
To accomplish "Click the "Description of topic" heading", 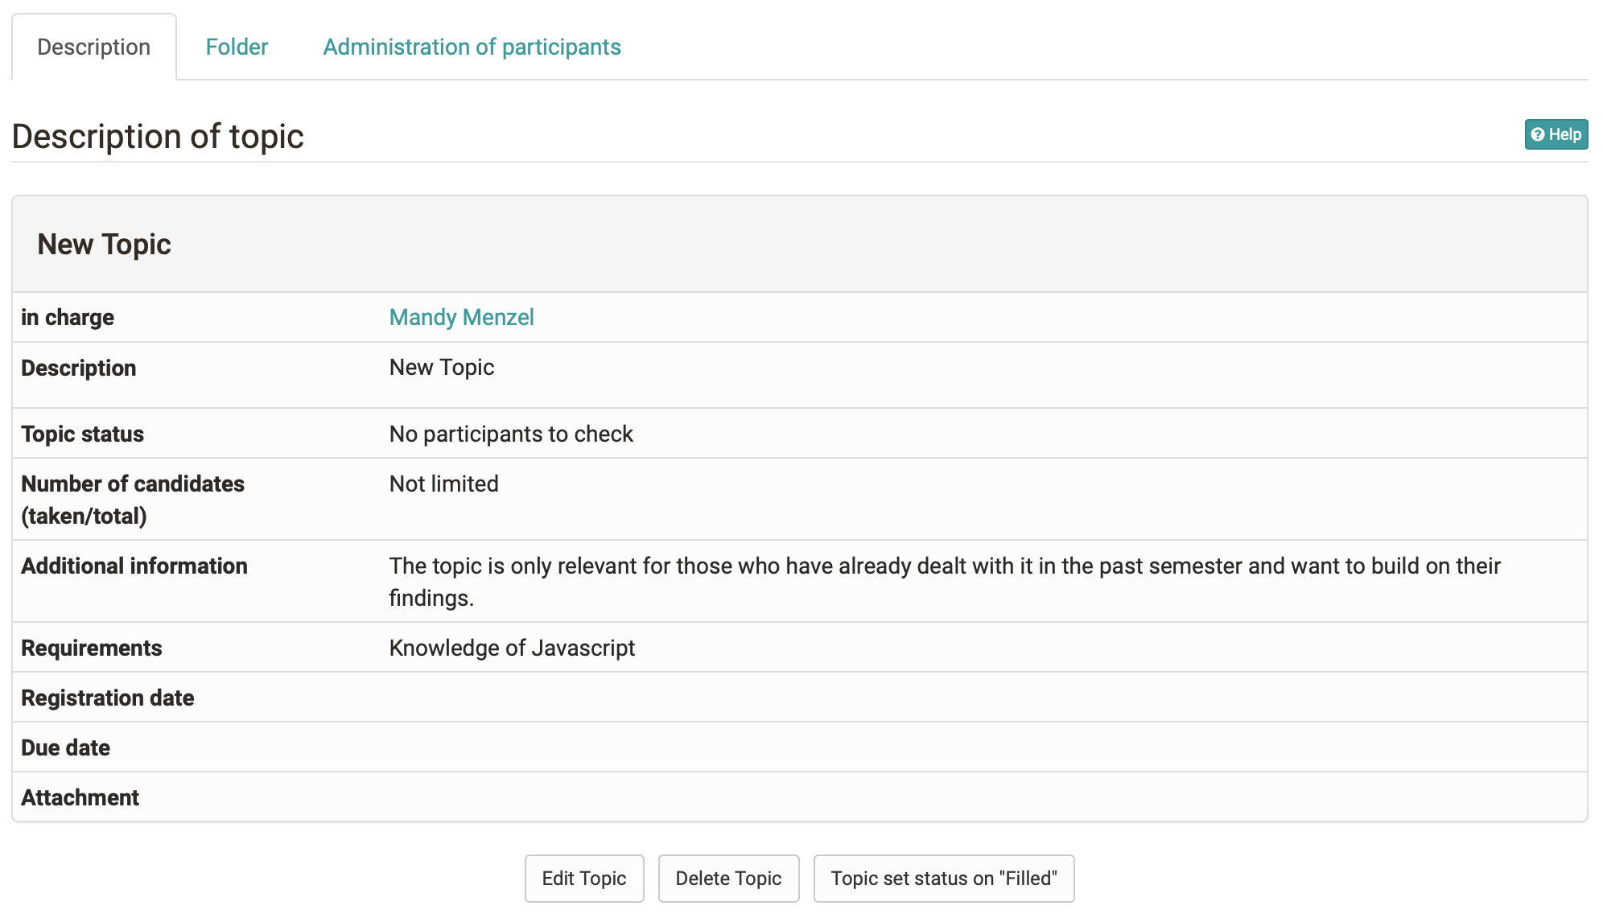I will point(158,136).
